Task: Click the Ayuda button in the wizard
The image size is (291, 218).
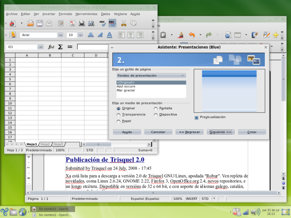Action: pyautogui.click(x=127, y=132)
